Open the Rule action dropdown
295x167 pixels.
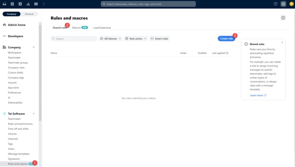point(135,39)
